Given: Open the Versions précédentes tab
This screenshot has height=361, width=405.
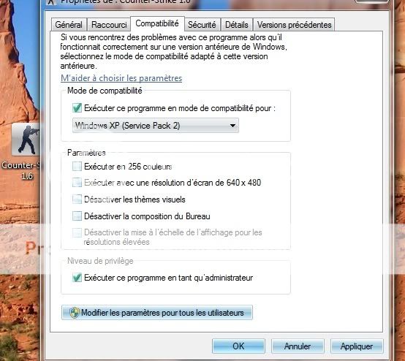Looking at the screenshot, I should click(x=294, y=25).
